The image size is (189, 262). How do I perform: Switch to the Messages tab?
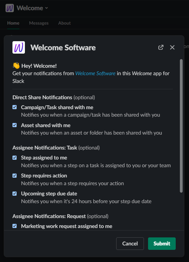click(38, 23)
